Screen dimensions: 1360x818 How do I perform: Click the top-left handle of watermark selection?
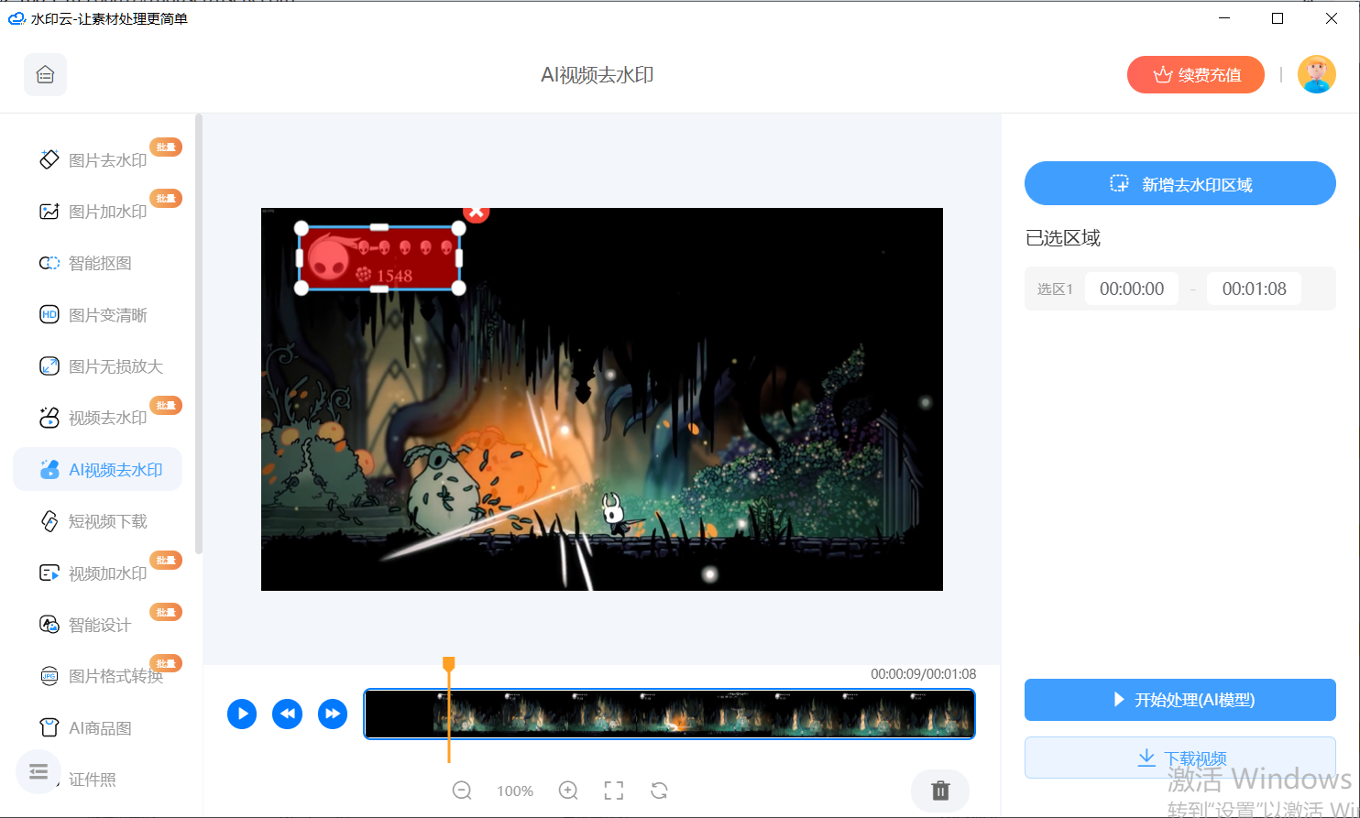[x=302, y=227]
